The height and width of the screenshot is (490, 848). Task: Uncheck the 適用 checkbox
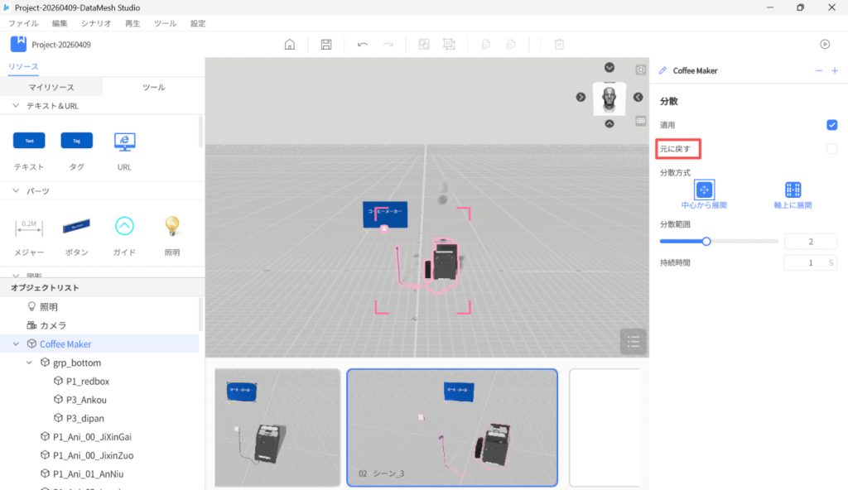831,125
